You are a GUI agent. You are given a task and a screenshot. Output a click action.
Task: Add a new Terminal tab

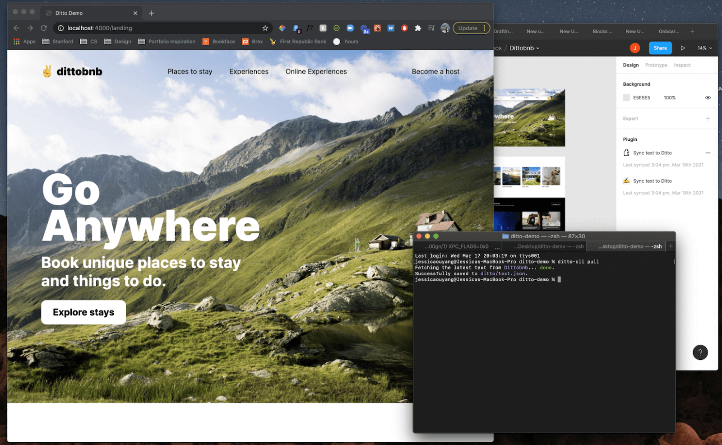671,246
